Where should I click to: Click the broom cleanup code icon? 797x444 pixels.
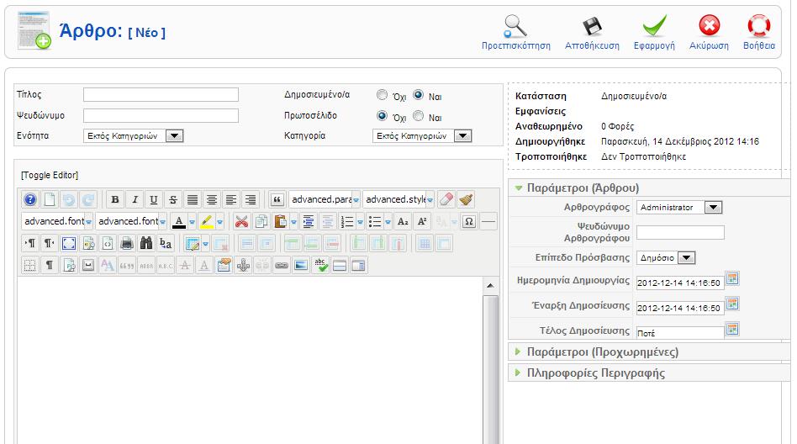coord(466,199)
